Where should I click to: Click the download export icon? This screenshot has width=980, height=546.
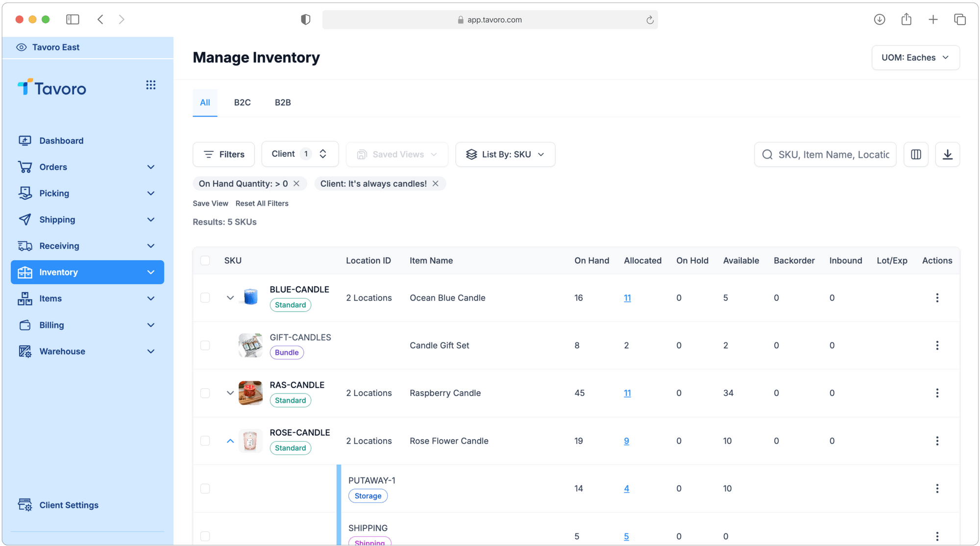tap(948, 154)
